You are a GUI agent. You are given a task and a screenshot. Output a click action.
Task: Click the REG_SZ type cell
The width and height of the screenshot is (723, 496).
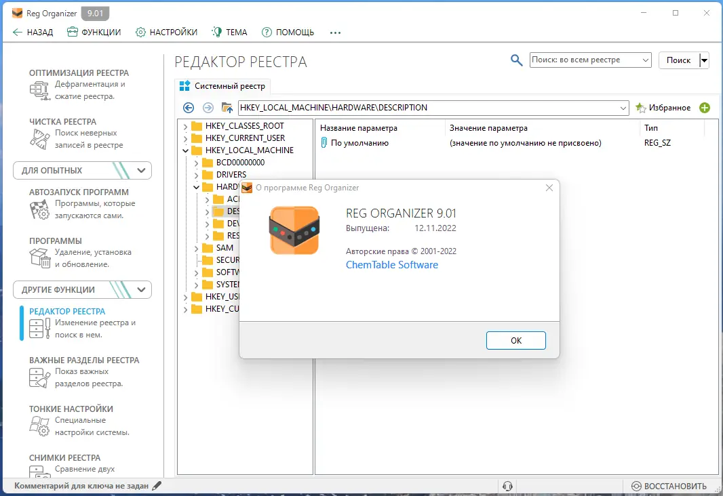point(657,143)
